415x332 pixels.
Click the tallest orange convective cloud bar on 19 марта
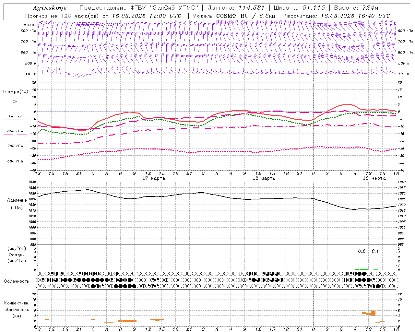click(x=373, y=313)
